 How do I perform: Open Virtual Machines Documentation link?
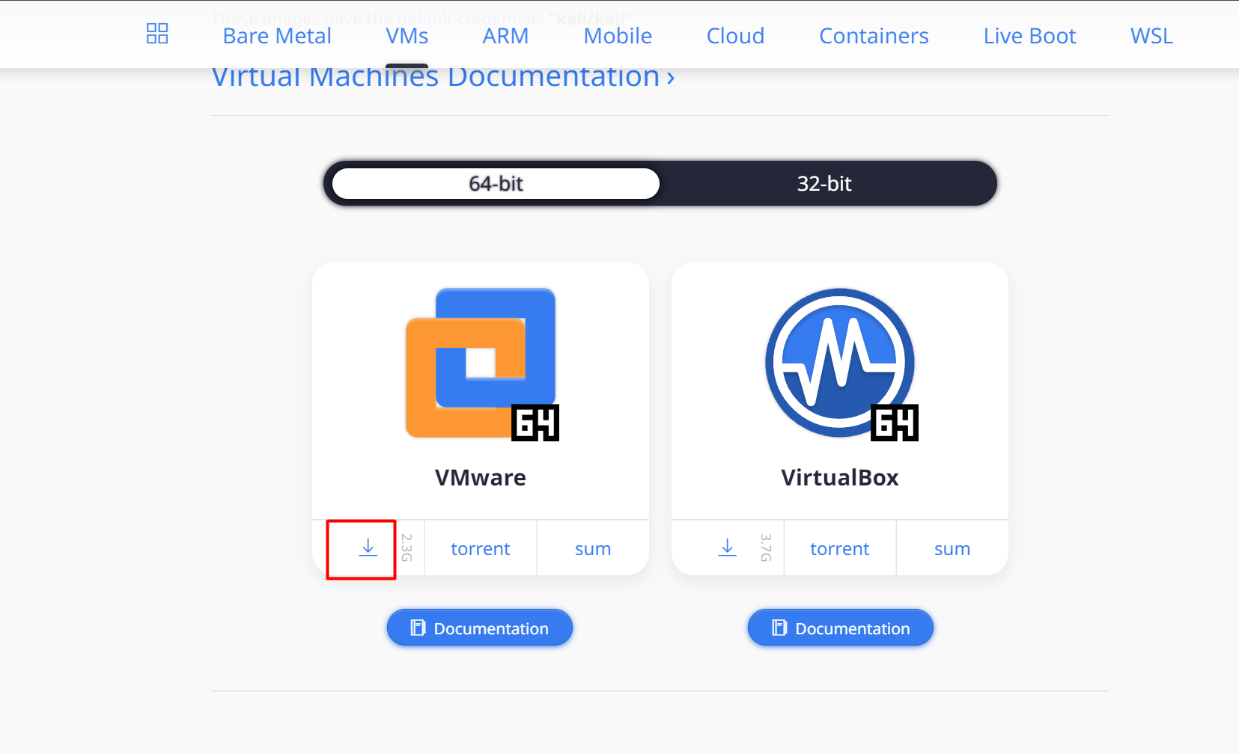[443, 79]
